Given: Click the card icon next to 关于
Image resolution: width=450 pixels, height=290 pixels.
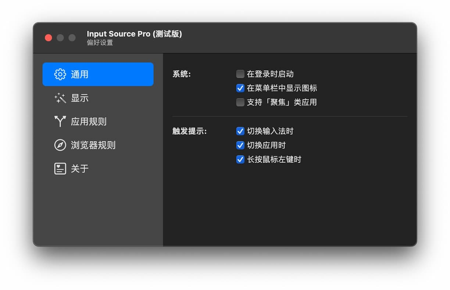Looking at the screenshot, I should (x=60, y=168).
